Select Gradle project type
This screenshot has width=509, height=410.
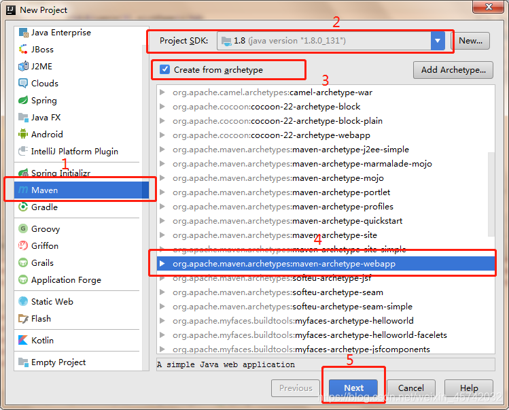point(78,207)
